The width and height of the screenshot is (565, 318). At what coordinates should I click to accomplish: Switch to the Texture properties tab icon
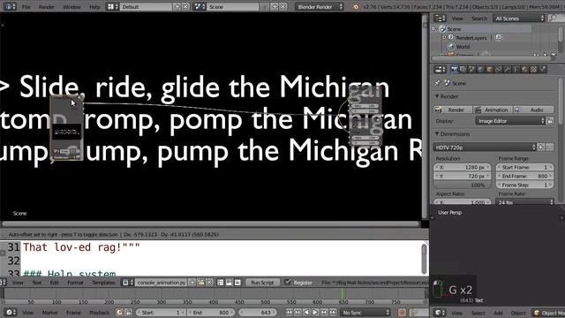pos(533,69)
